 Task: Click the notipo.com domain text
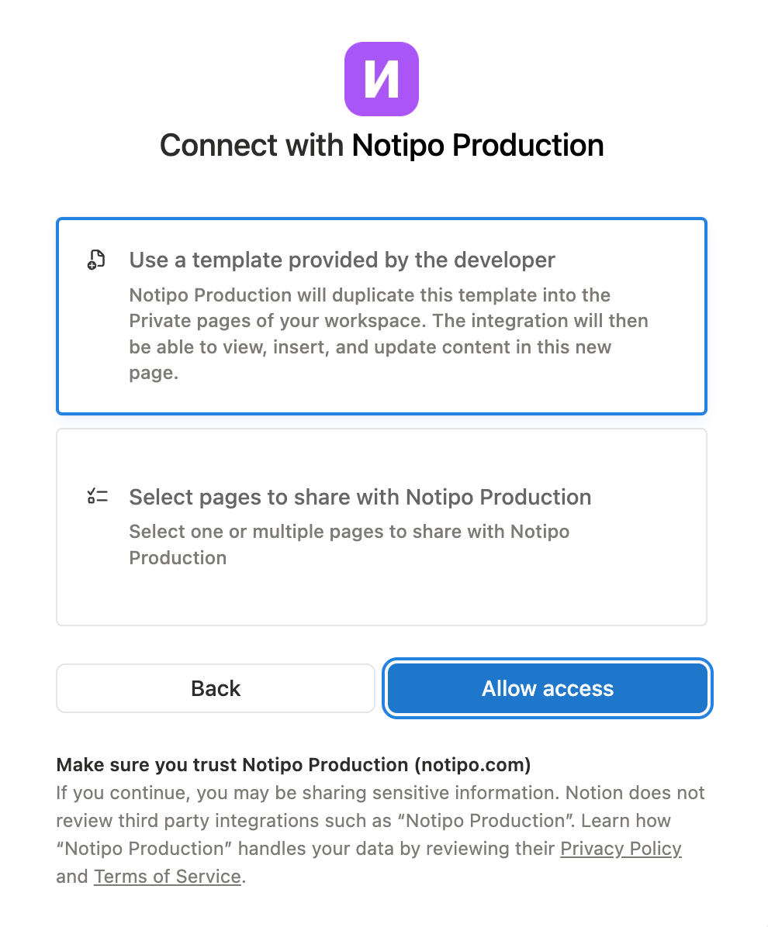472,764
